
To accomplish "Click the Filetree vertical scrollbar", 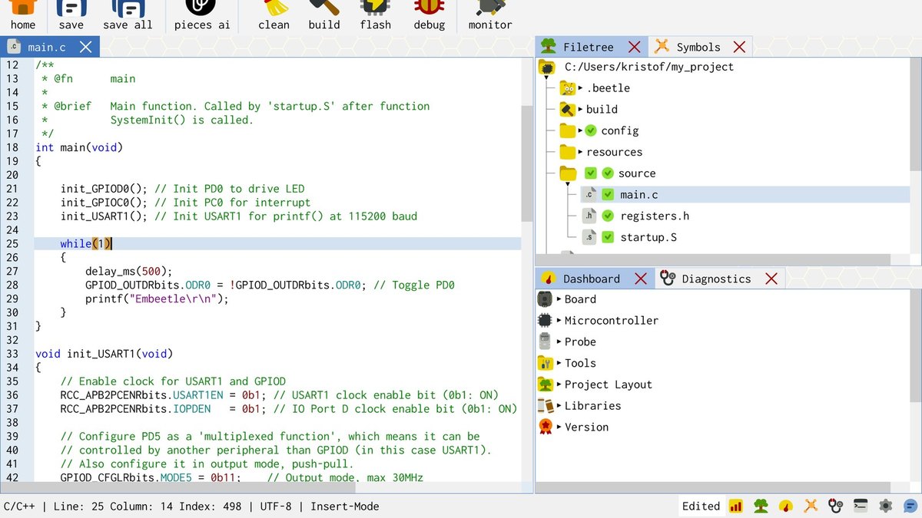I will [x=915, y=114].
